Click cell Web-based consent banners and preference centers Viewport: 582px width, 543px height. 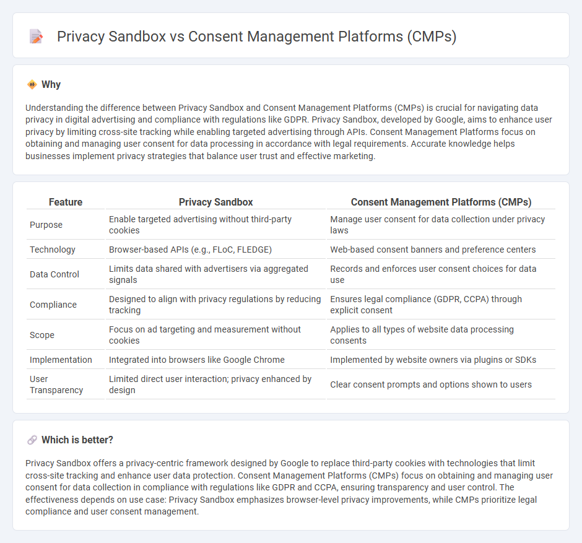441,250
